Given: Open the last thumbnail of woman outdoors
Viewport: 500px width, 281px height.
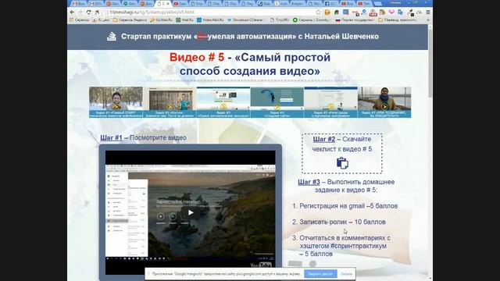Looking at the screenshot, I should coord(384,102).
